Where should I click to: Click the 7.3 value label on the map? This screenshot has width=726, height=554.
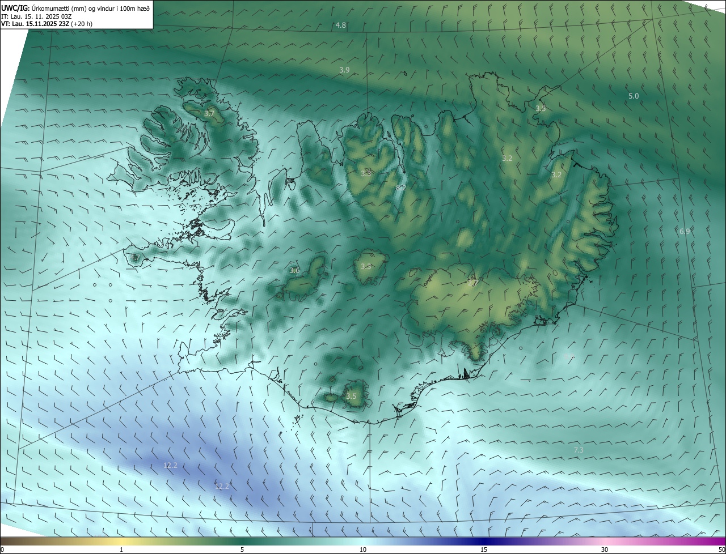tap(579, 450)
